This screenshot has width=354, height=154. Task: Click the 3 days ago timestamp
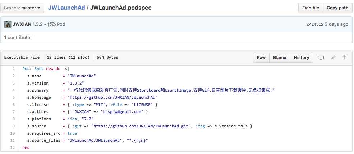coord(336,24)
